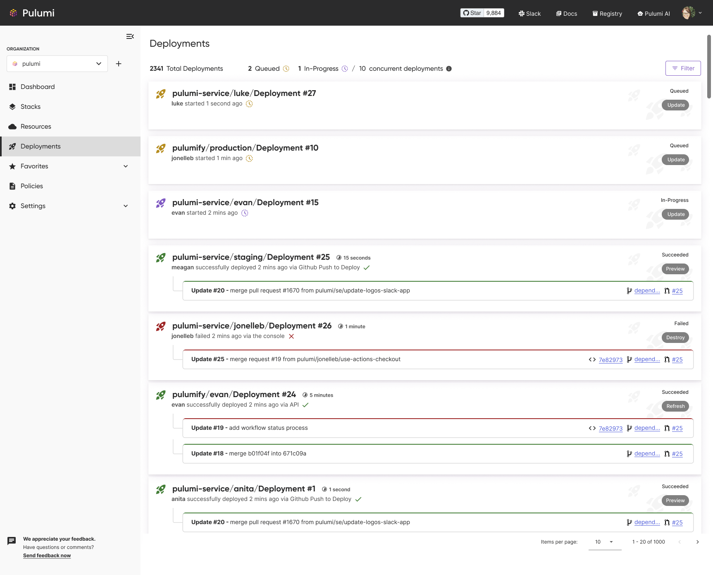Screen dimensions: 713x575
Task: Add a new organization with the plus icon
Action: (119, 64)
